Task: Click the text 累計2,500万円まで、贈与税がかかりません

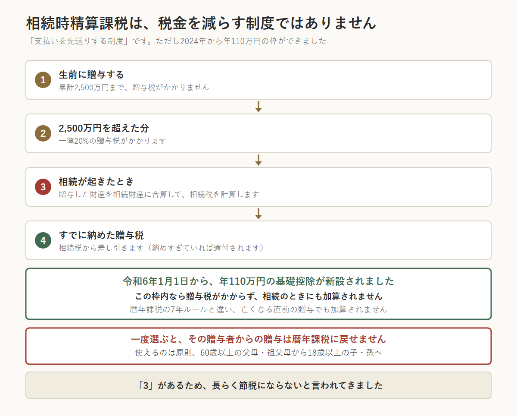Action: [x=134, y=87]
